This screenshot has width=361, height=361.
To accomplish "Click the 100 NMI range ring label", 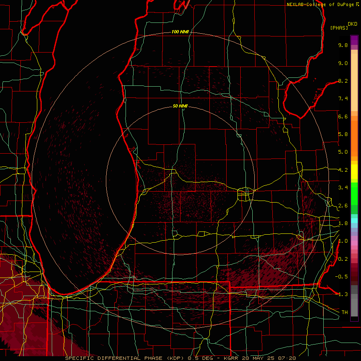I will pyautogui.click(x=180, y=32).
